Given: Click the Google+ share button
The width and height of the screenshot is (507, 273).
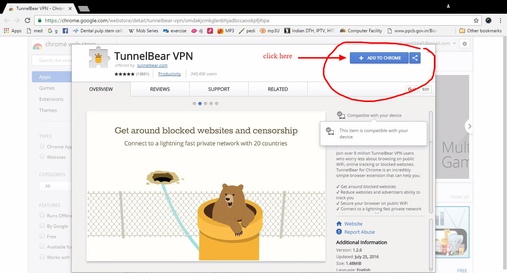Looking at the screenshot, I should [x=412, y=89].
